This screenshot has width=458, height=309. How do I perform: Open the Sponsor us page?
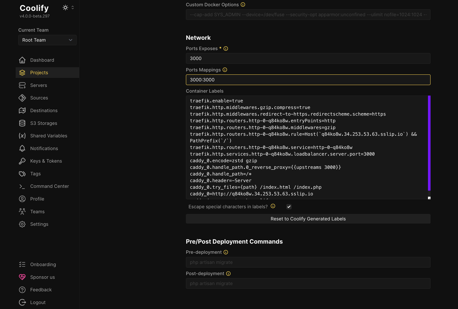42,277
